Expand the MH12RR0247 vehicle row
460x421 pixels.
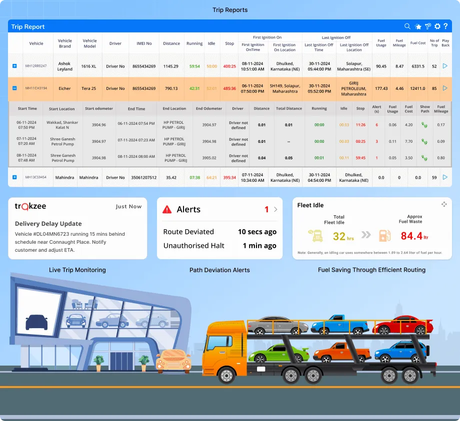click(14, 66)
